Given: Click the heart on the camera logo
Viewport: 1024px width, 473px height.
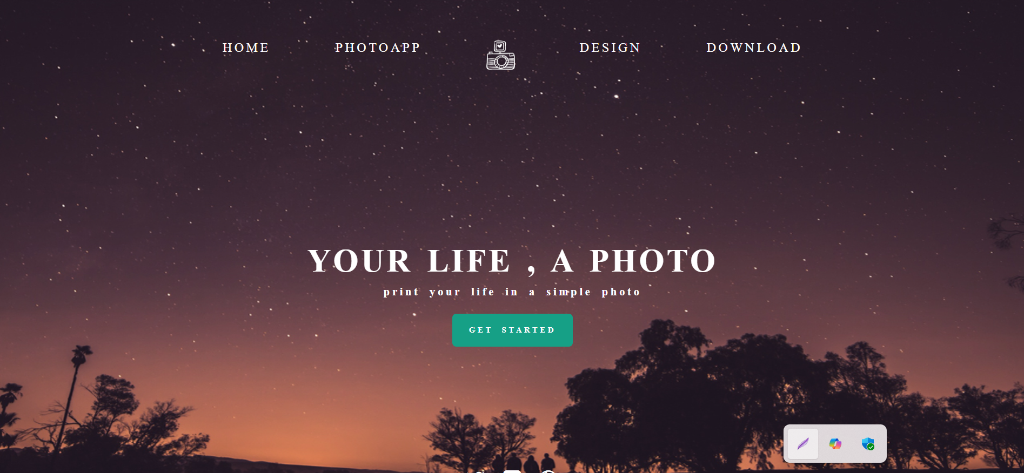Looking at the screenshot, I should click(500, 46).
